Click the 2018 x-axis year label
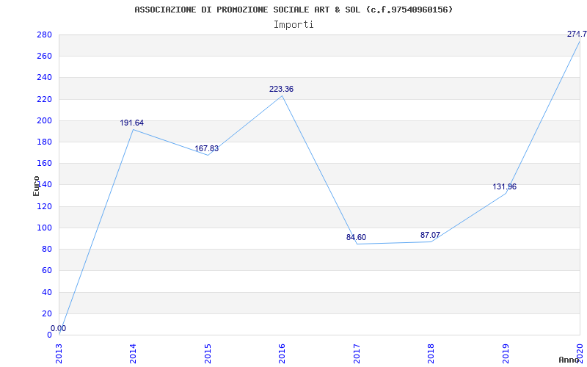587x367 pixels. point(431,354)
